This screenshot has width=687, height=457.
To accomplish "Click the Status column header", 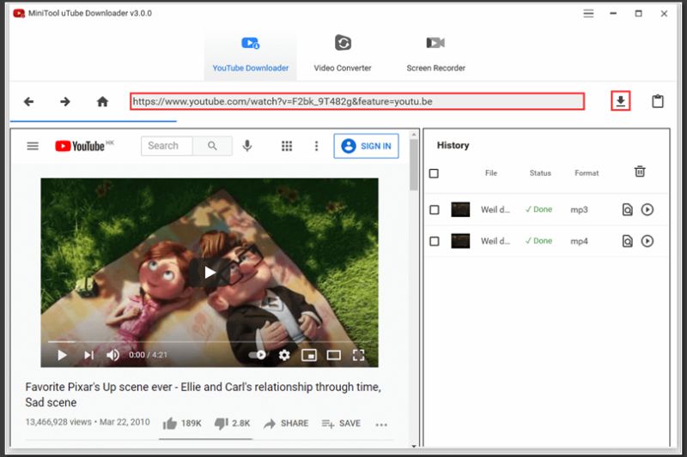I will (540, 173).
